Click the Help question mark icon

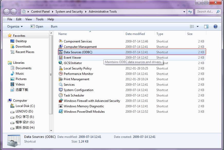click(216, 27)
